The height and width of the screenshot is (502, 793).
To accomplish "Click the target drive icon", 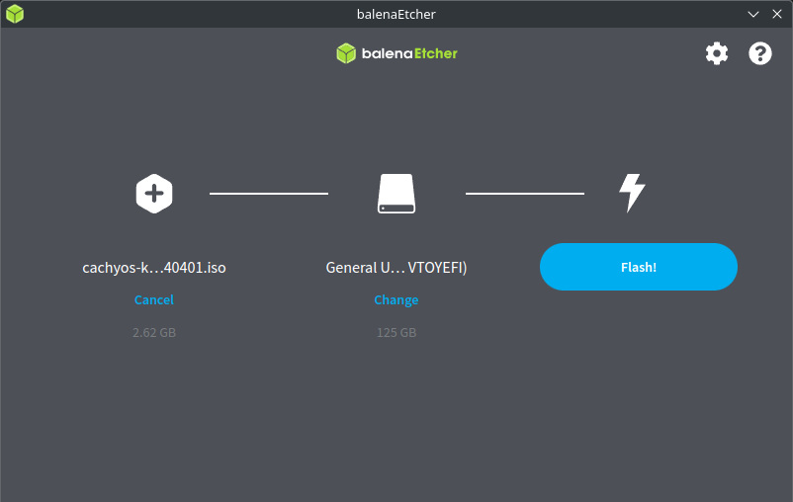I will (x=396, y=193).
